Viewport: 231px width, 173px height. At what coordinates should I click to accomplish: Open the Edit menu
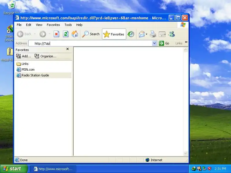[x=29, y=25]
